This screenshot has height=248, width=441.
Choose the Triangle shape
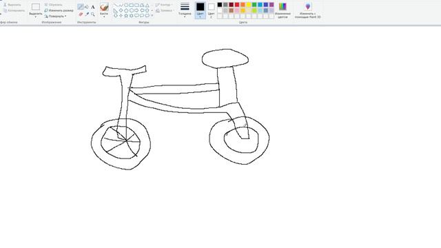click(x=147, y=5)
